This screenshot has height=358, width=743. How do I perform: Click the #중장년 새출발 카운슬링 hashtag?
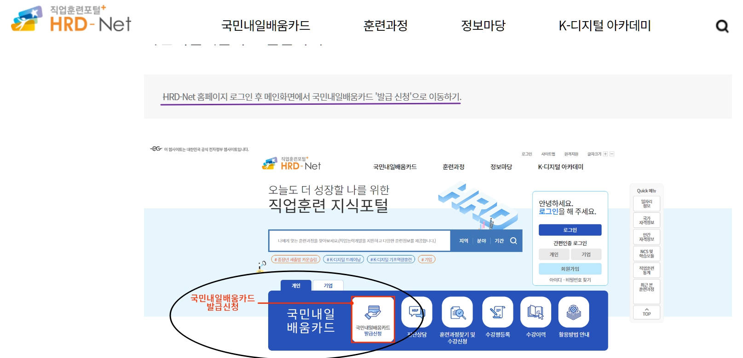coord(296,260)
